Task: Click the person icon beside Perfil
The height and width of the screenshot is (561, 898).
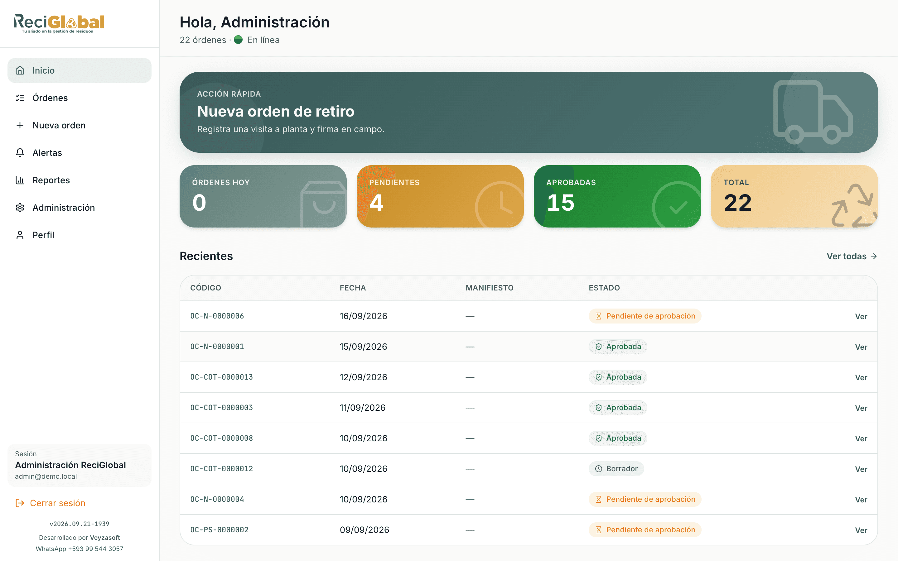Action: coord(20,235)
